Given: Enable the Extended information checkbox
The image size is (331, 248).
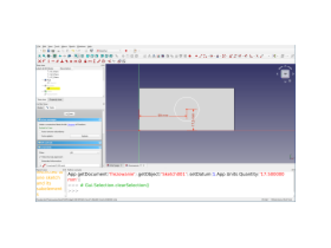Looking at the screenshot, I should (x=40, y=161).
